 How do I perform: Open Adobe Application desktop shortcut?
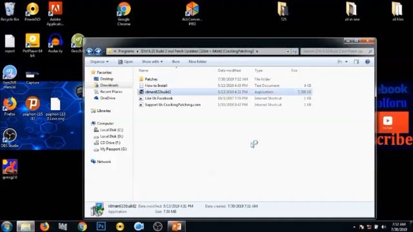click(x=55, y=14)
